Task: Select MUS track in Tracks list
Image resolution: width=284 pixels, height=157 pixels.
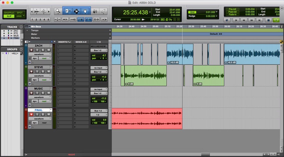Action: [16, 36]
